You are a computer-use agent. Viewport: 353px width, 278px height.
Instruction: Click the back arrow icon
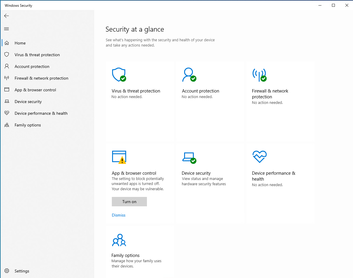pyautogui.click(x=6, y=16)
